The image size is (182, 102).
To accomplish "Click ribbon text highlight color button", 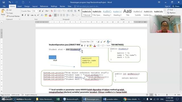I will (x=46, y=15).
